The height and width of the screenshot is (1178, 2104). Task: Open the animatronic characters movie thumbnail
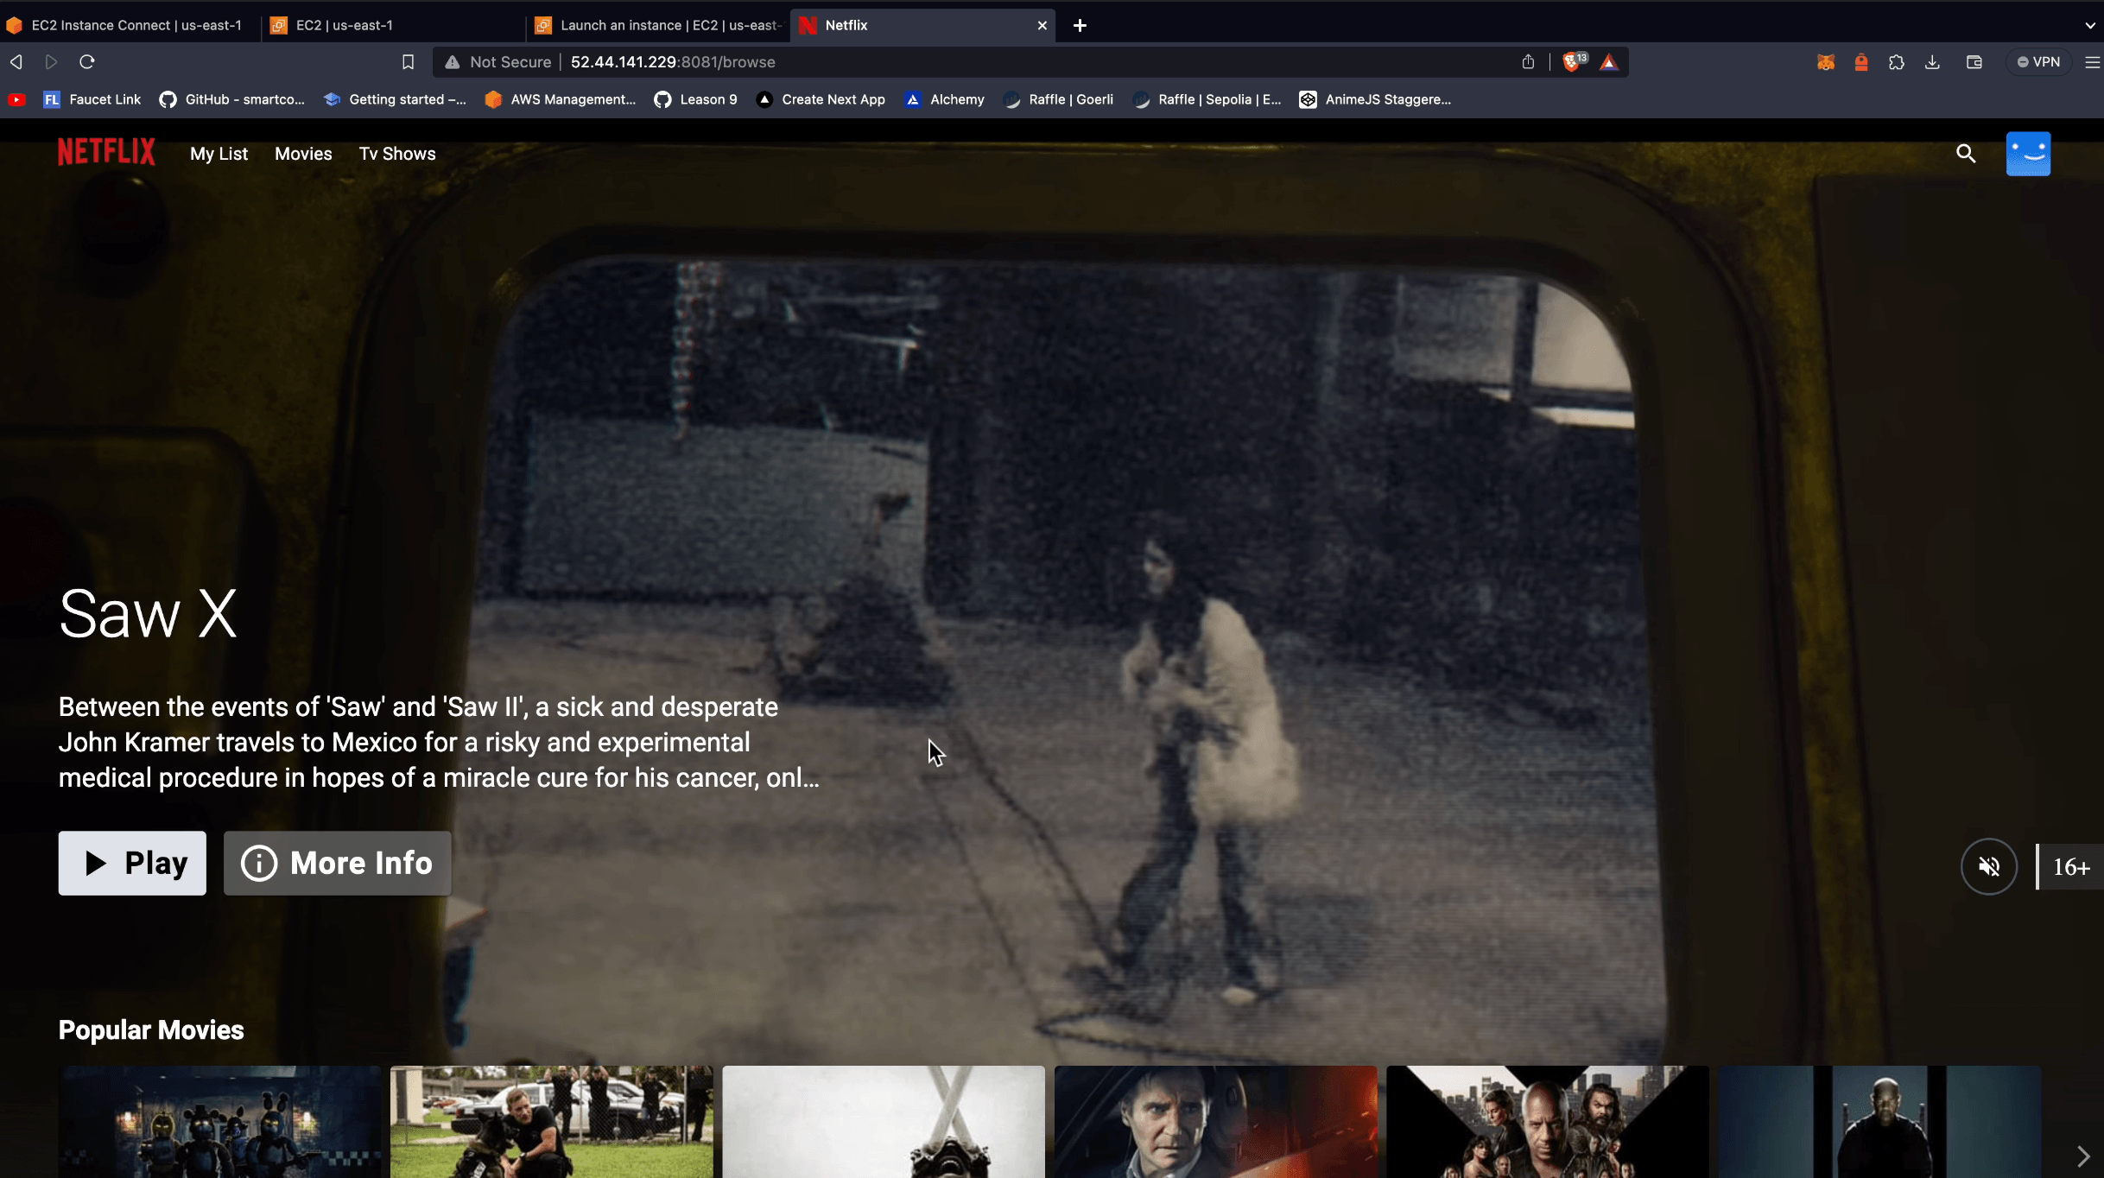pos(219,1122)
